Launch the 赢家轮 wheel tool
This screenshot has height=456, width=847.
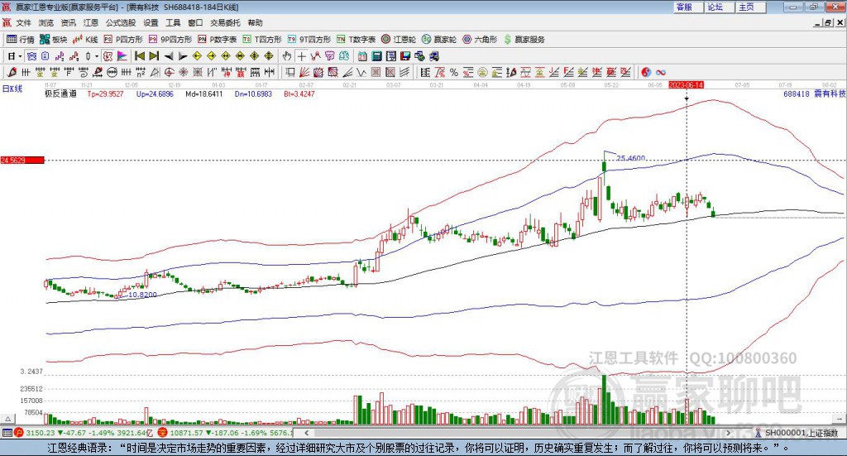439,40
